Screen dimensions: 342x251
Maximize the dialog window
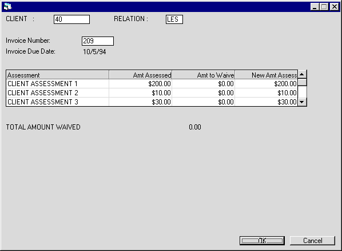coord(324,7)
